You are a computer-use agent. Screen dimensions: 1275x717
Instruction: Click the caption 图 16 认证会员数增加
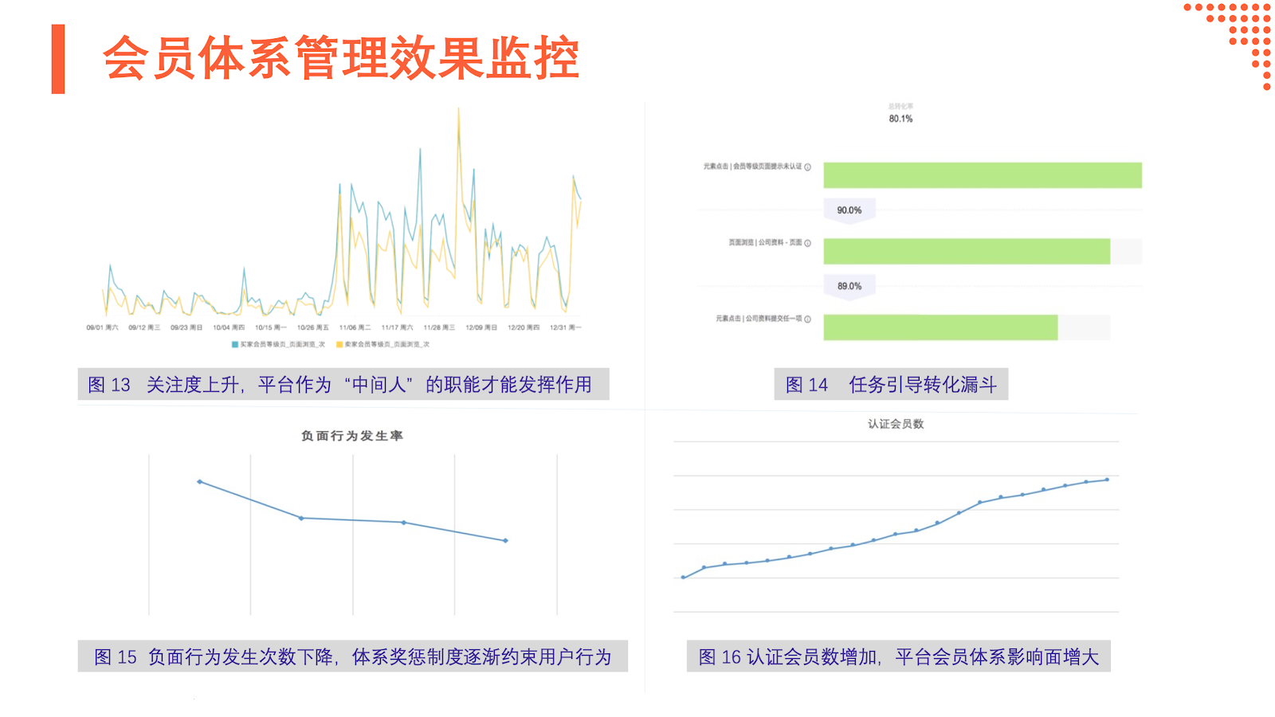[899, 656]
